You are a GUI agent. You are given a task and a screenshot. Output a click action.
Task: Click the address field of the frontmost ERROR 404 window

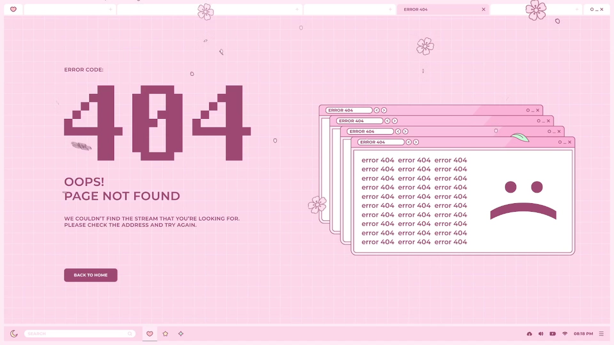coord(381,142)
